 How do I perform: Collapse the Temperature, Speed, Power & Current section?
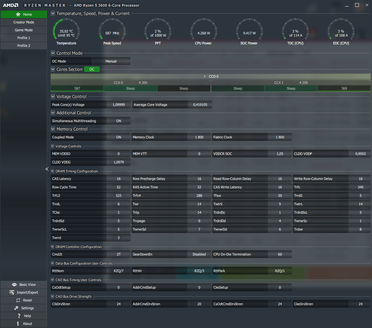[53, 13]
